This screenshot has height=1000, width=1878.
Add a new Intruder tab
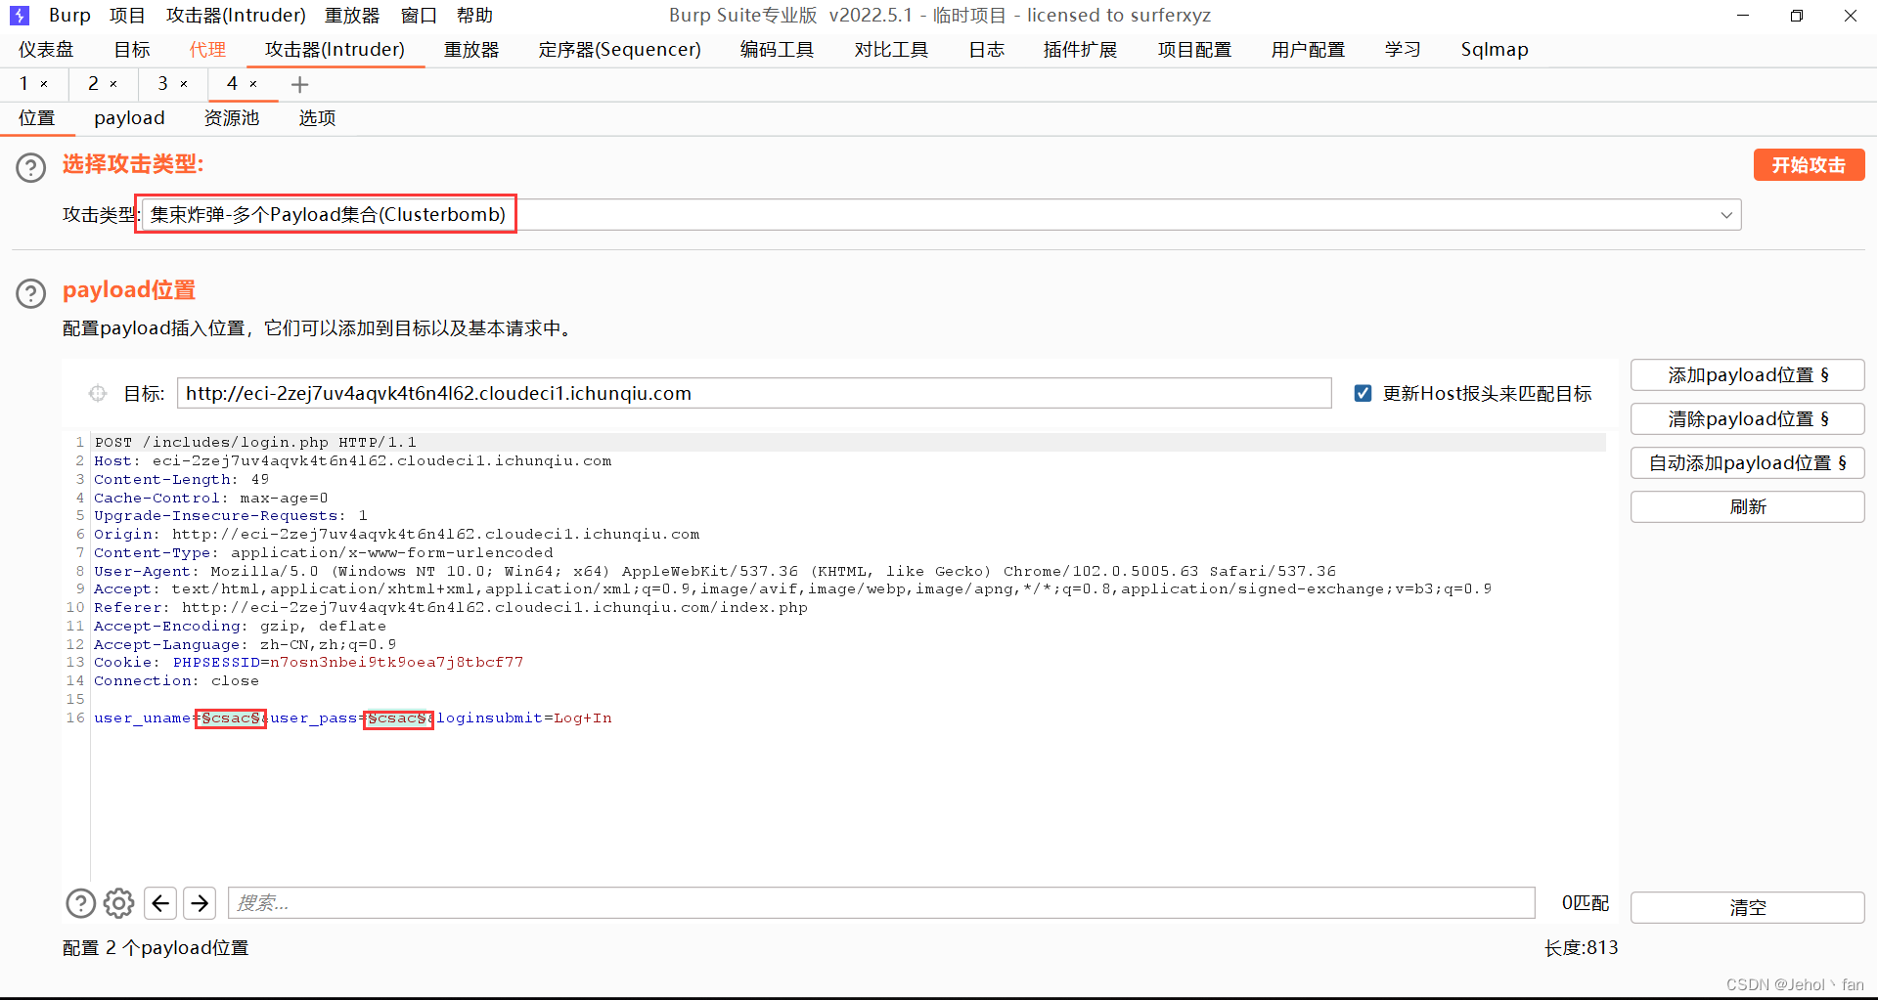(300, 85)
